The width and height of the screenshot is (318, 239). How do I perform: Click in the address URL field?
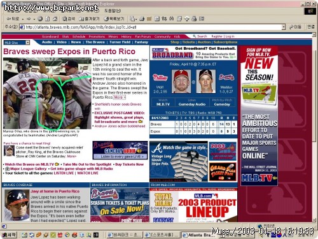[153, 27]
